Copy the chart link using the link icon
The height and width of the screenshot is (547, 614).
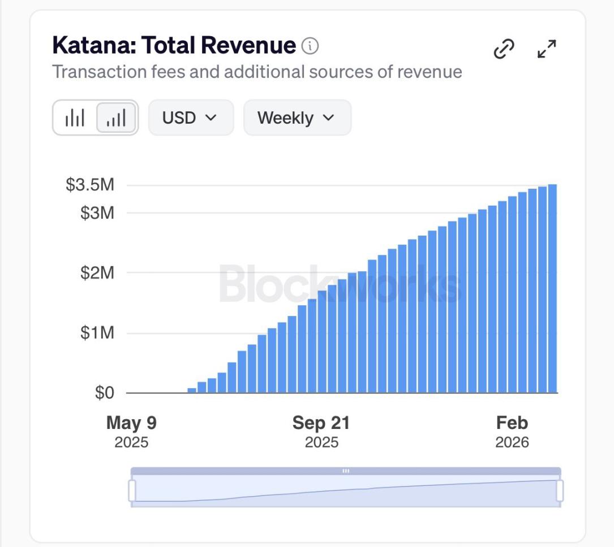(x=504, y=49)
